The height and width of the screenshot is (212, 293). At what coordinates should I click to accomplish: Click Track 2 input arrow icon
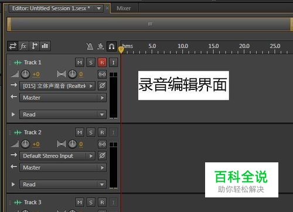(13, 155)
